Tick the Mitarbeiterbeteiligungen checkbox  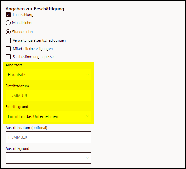(x=8, y=49)
